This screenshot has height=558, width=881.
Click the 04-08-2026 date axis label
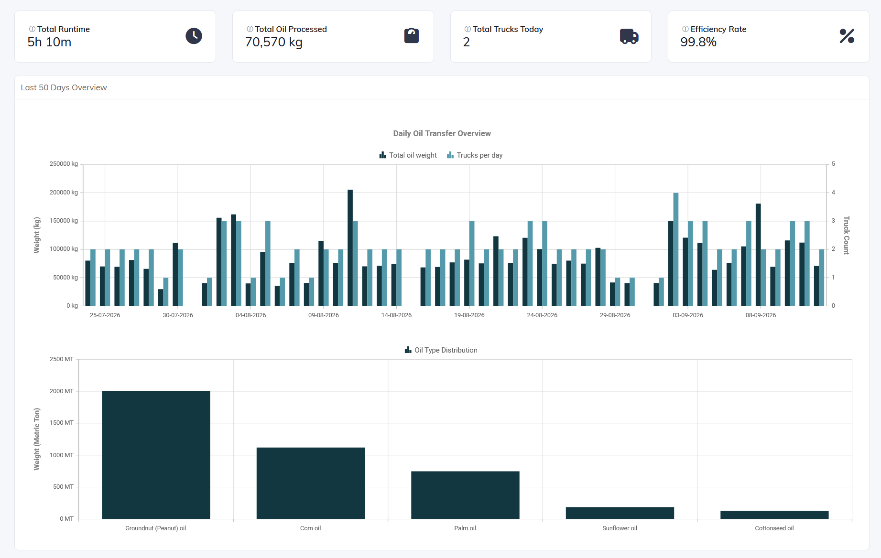coord(250,315)
